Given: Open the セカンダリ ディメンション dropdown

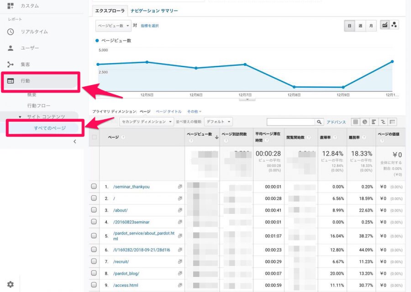Looking at the screenshot, I should [x=147, y=122].
